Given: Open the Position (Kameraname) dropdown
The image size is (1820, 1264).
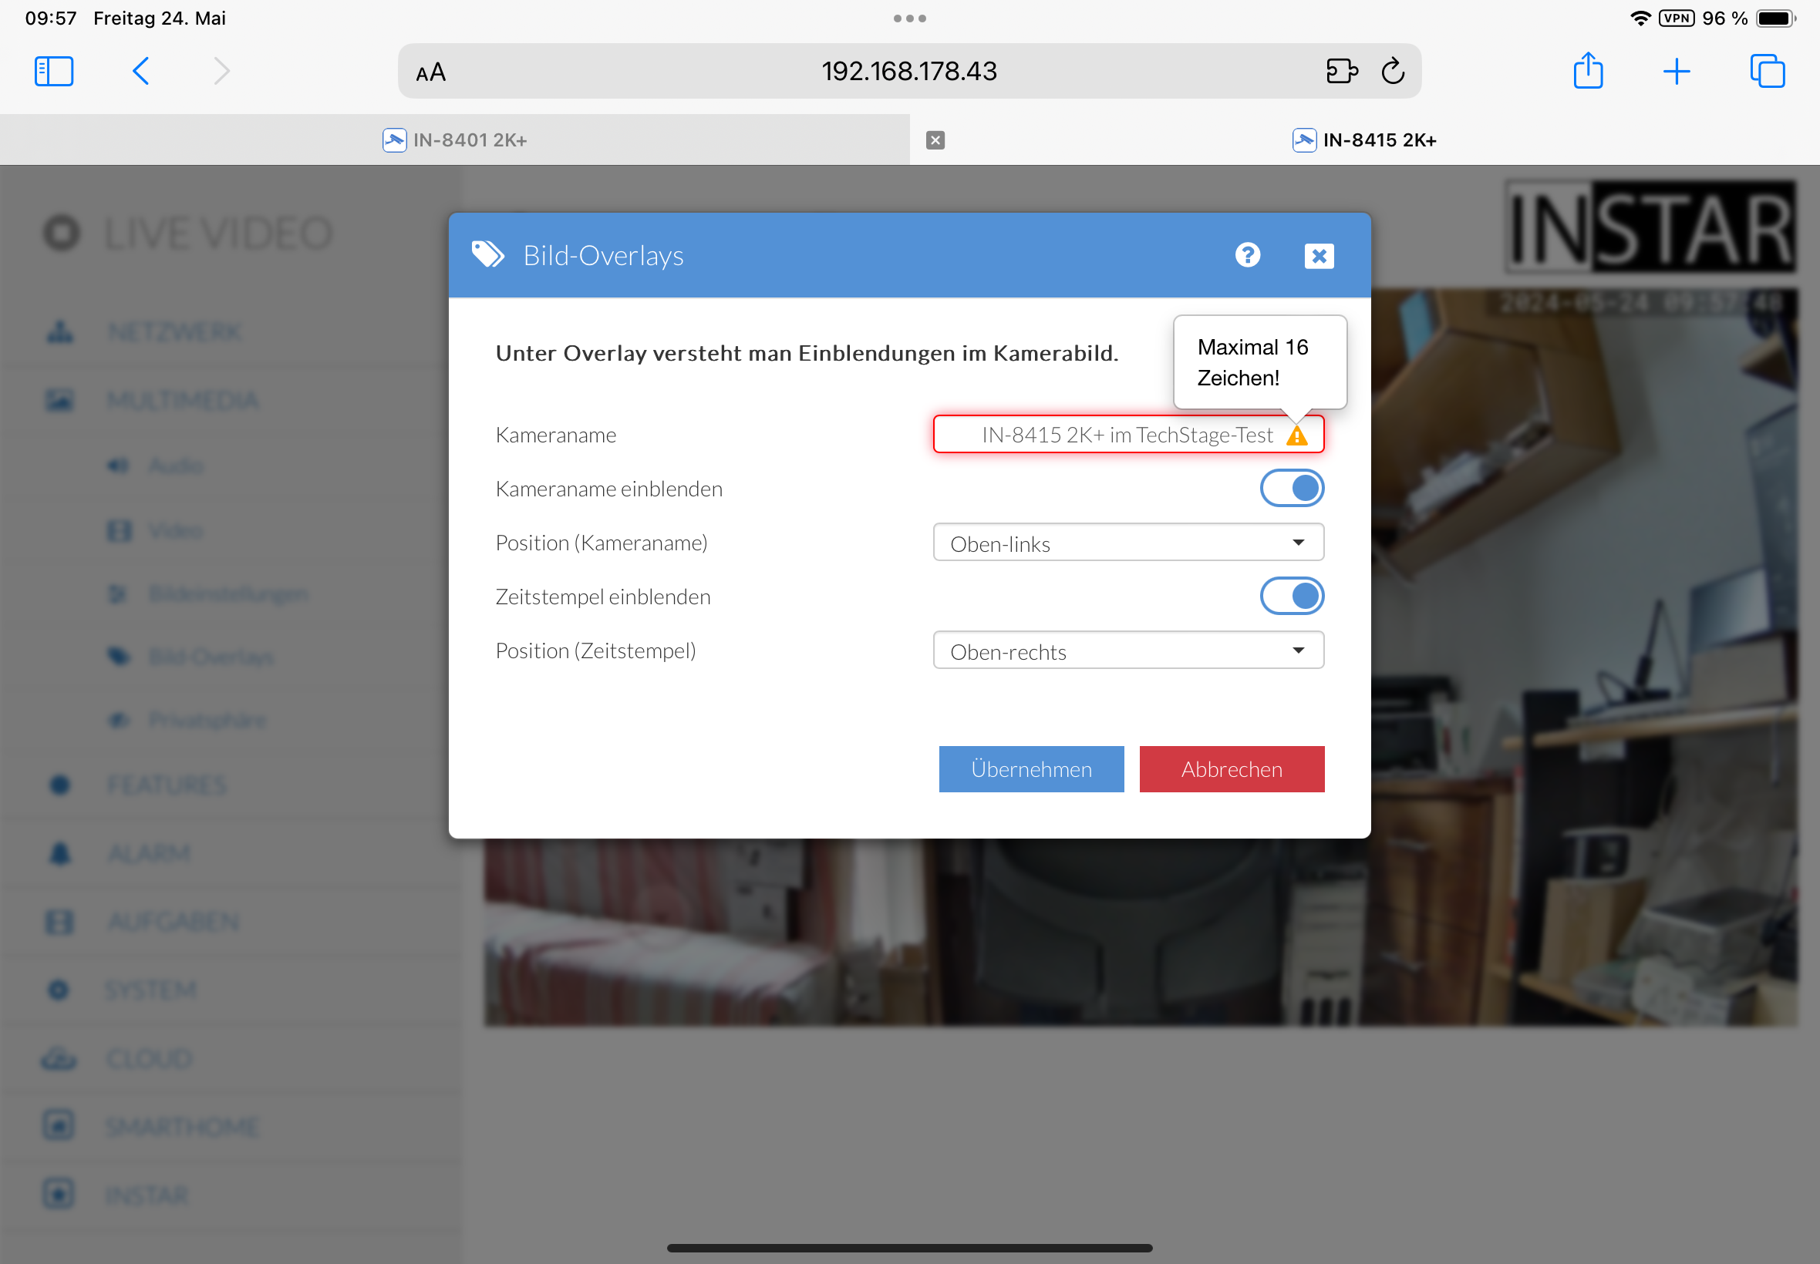Looking at the screenshot, I should click(x=1127, y=543).
